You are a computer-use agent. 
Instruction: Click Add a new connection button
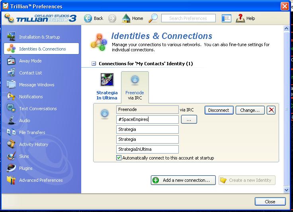[183, 180]
